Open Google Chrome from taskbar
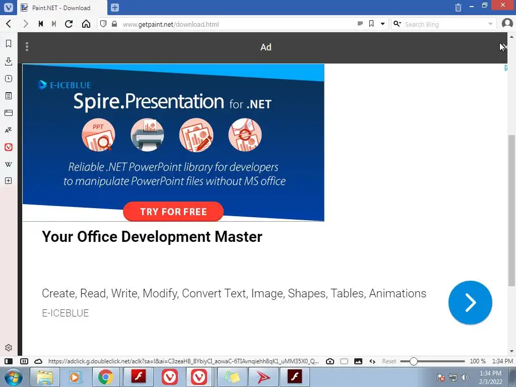 point(105,377)
